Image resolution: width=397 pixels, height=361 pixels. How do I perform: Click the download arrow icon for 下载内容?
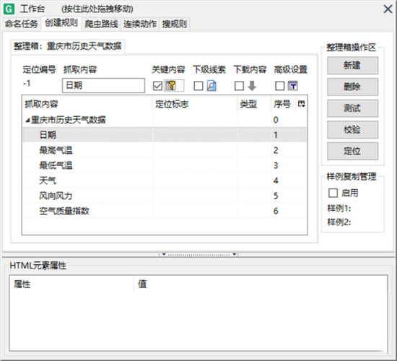click(x=252, y=86)
